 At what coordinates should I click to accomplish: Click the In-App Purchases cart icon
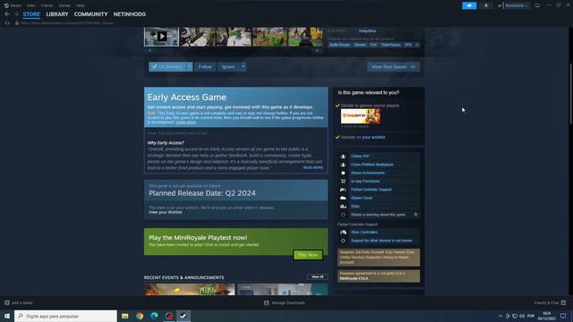pyautogui.click(x=343, y=181)
